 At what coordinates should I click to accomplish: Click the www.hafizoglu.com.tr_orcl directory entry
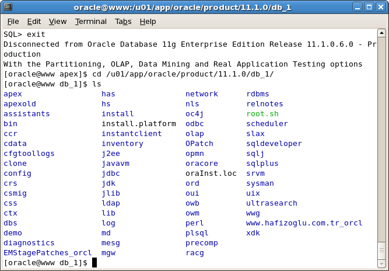(304, 223)
